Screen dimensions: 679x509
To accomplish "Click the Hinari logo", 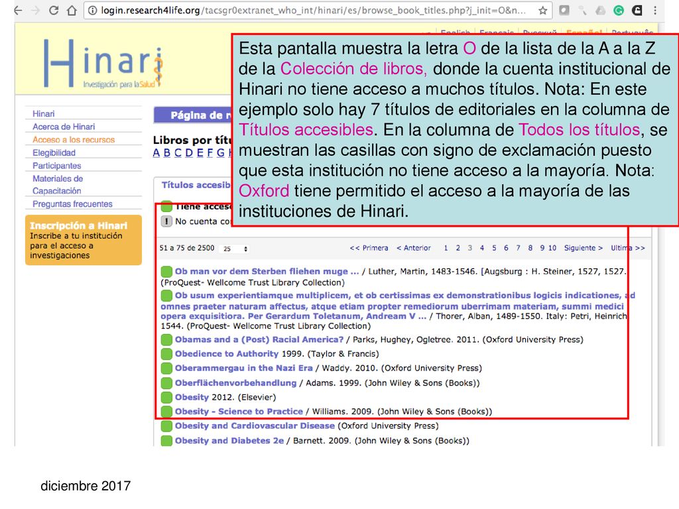I will coord(103,63).
